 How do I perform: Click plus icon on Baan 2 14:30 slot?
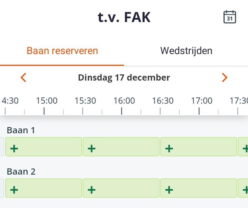(x=14, y=190)
